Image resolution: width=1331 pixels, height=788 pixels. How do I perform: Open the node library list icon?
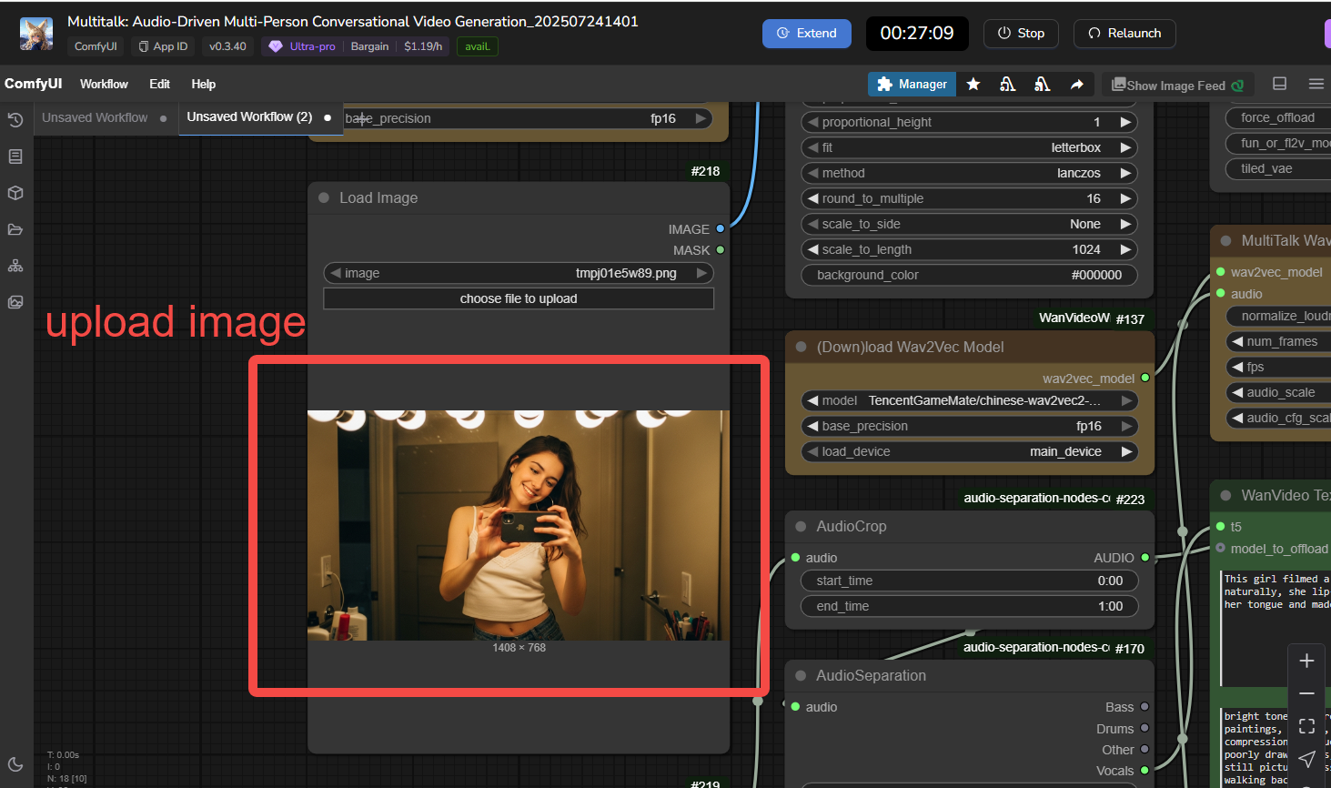pyautogui.click(x=15, y=157)
